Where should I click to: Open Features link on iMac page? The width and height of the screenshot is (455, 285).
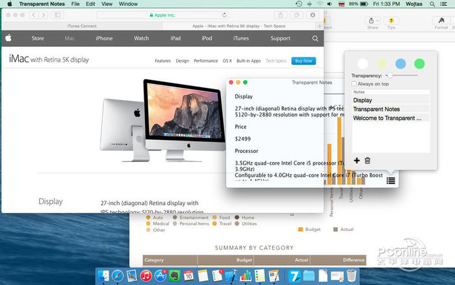[x=162, y=61]
